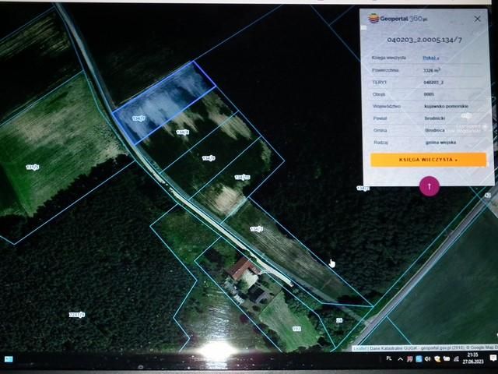Select parcel labeled 23 near the road
This screenshot has height=374, width=498.
tap(339, 320)
